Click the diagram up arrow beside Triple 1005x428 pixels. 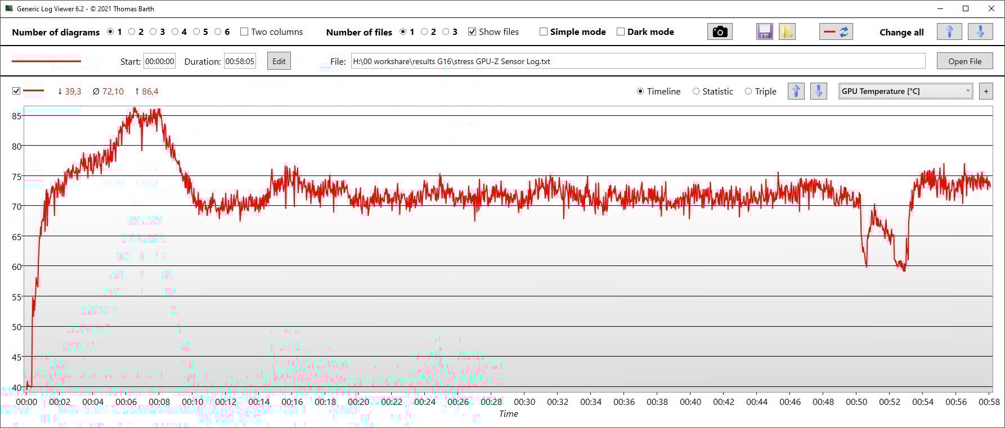pyautogui.click(x=796, y=91)
